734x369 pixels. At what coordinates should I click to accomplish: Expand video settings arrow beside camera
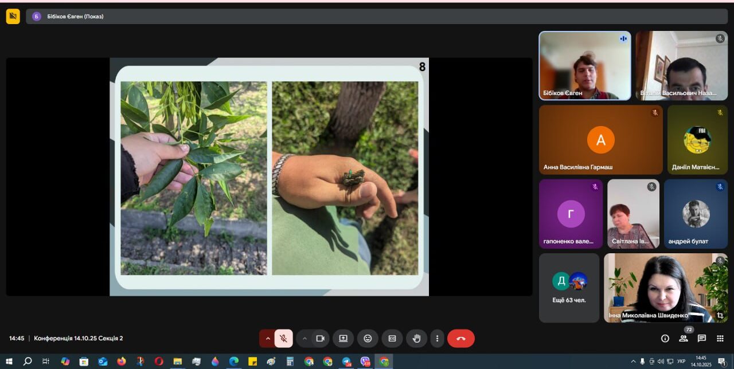pos(304,339)
